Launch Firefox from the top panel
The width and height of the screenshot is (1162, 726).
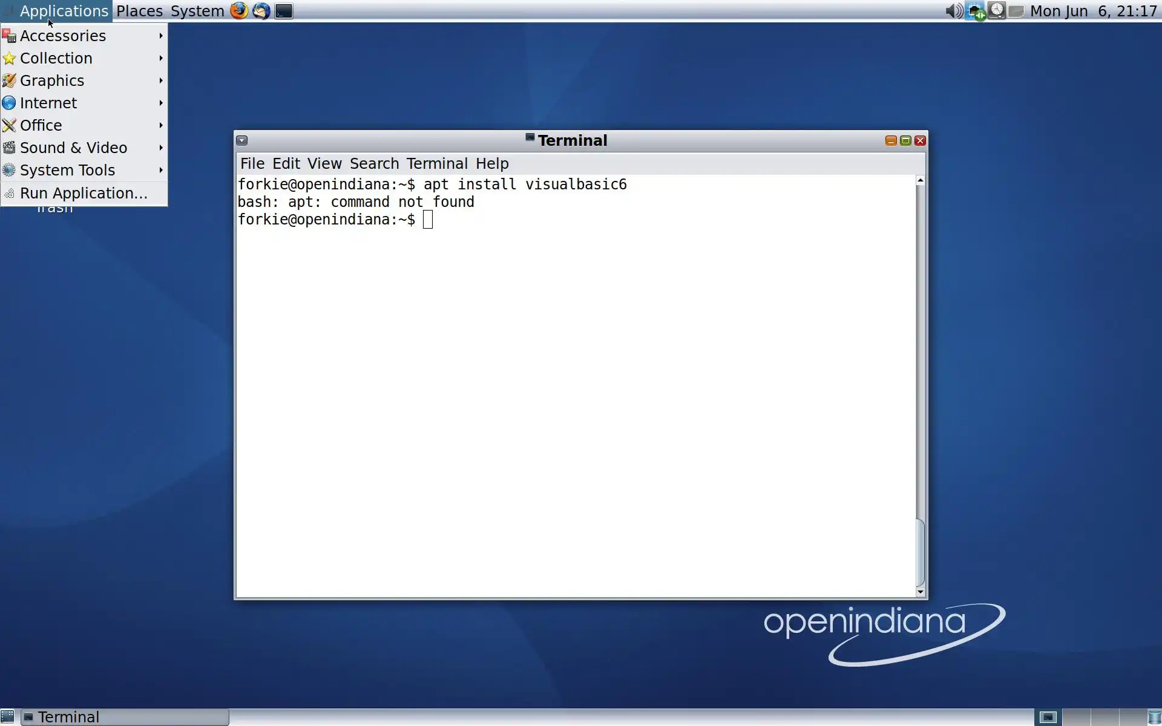[239, 11]
